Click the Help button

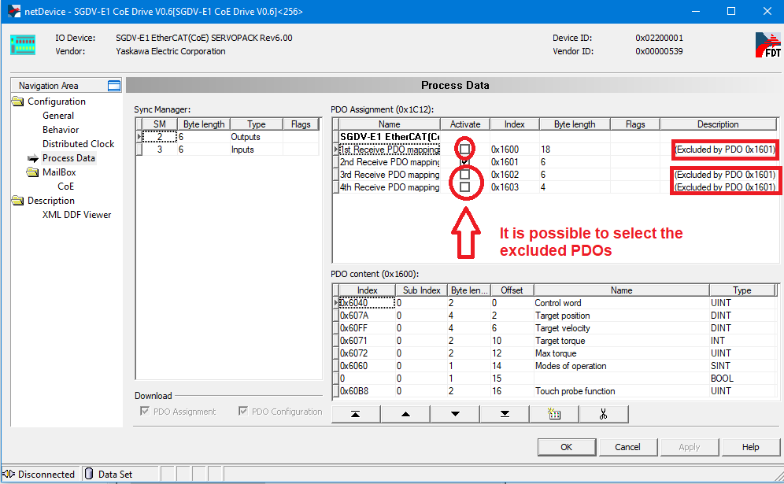[x=750, y=447]
